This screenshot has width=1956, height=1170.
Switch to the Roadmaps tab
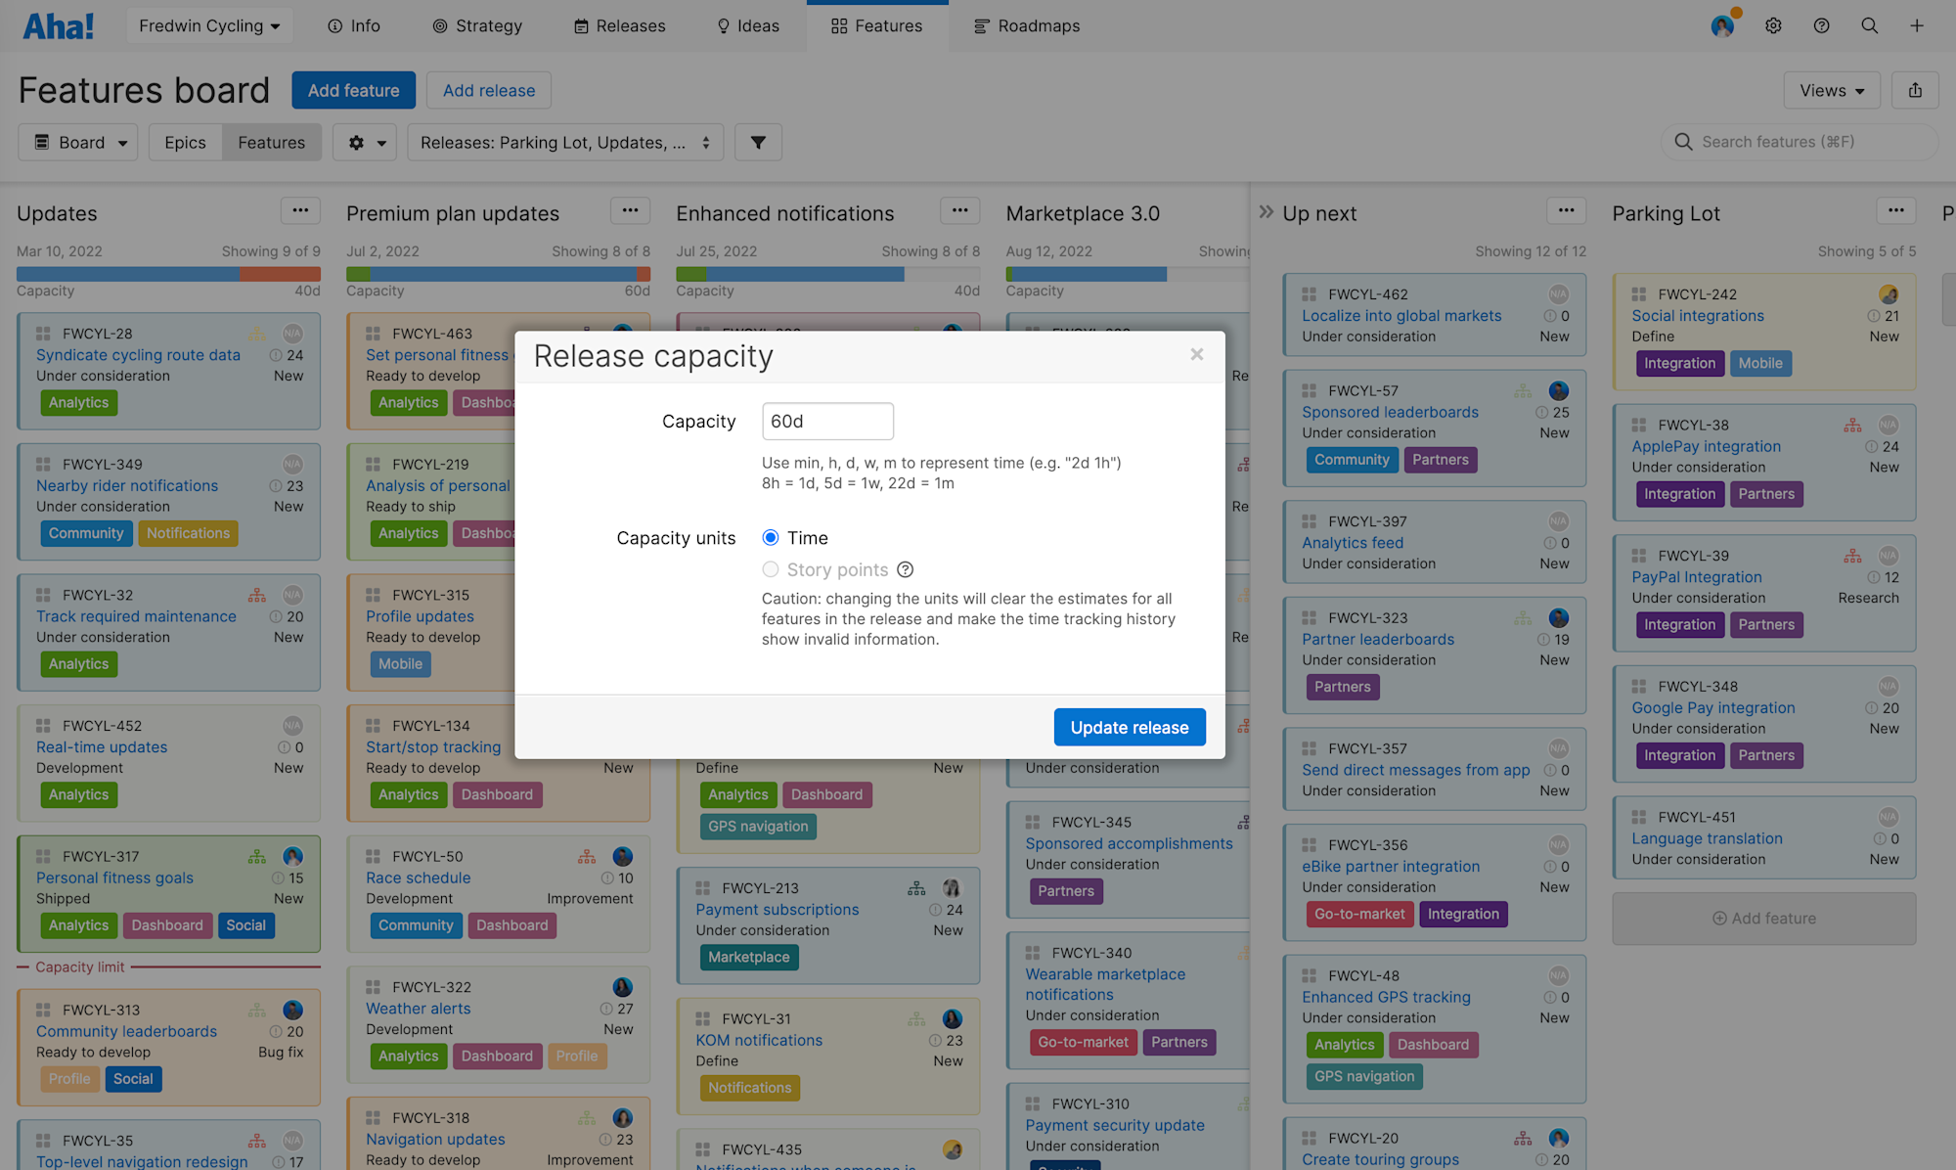click(1027, 26)
